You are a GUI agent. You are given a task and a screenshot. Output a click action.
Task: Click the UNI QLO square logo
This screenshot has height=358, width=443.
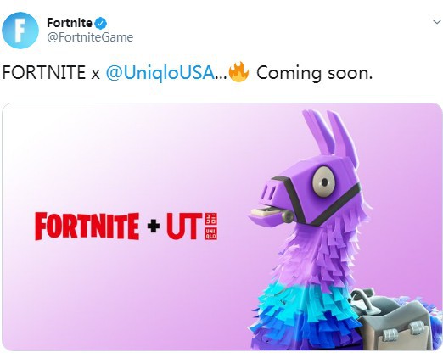[210, 234]
